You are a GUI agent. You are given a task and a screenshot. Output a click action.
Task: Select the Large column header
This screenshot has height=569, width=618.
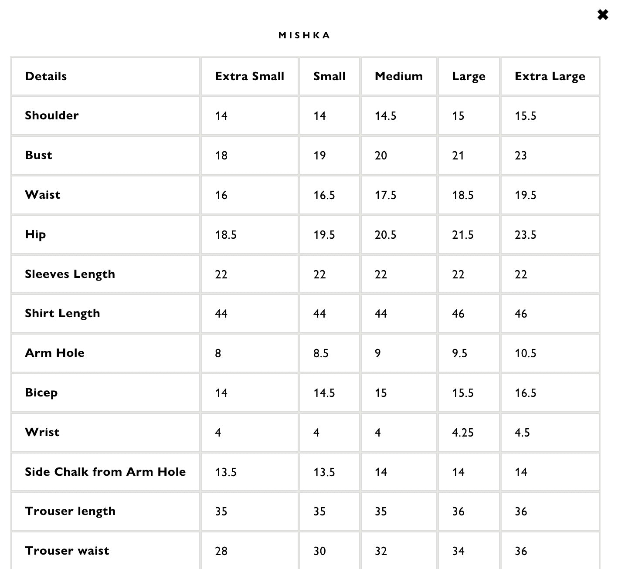tap(469, 76)
